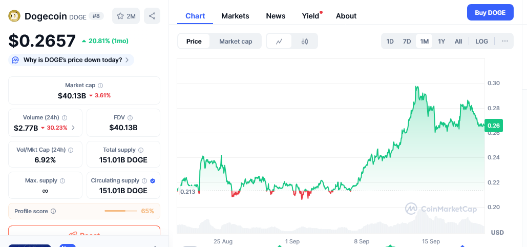Show the Market cap info tooltip icon

(100, 86)
